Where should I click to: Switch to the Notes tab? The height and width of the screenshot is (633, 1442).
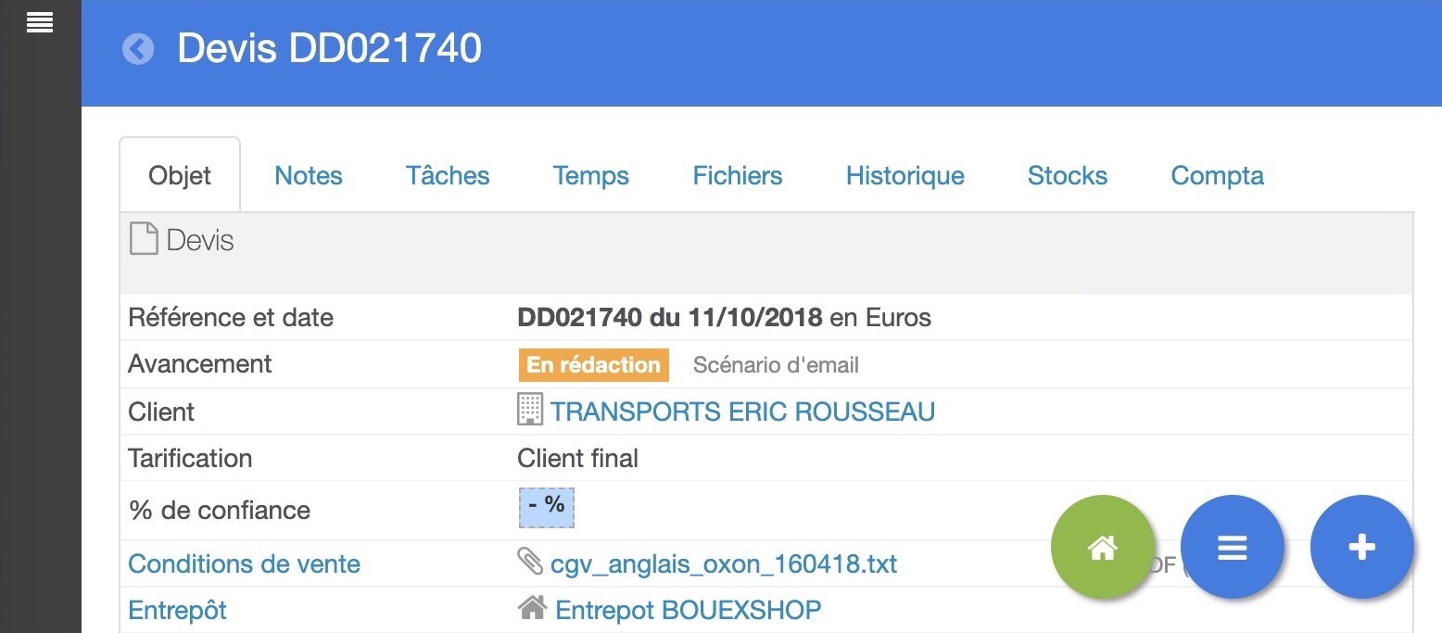coord(309,176)
